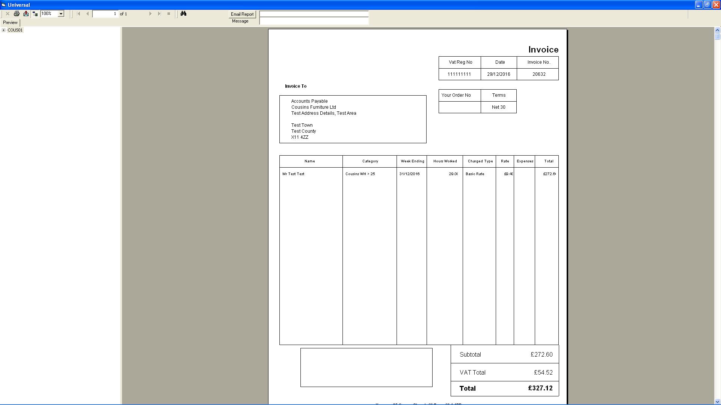The height and width of the screenshot is (405, 721).
Task: Go to the previous page arrow
Action: [87, 14]
